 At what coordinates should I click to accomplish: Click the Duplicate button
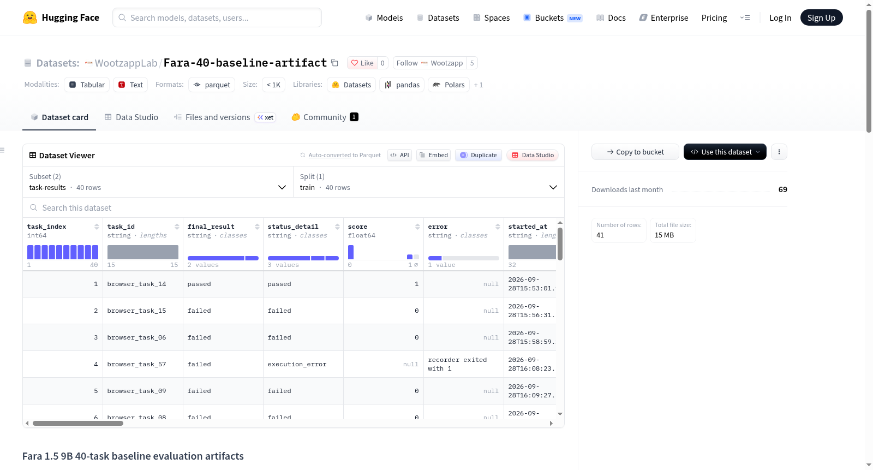[x=479, y=155]
